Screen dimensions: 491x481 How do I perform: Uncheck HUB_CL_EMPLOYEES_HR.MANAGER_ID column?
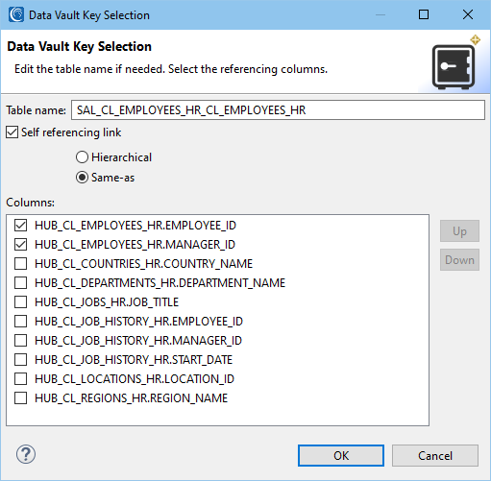tap(20, 245)
